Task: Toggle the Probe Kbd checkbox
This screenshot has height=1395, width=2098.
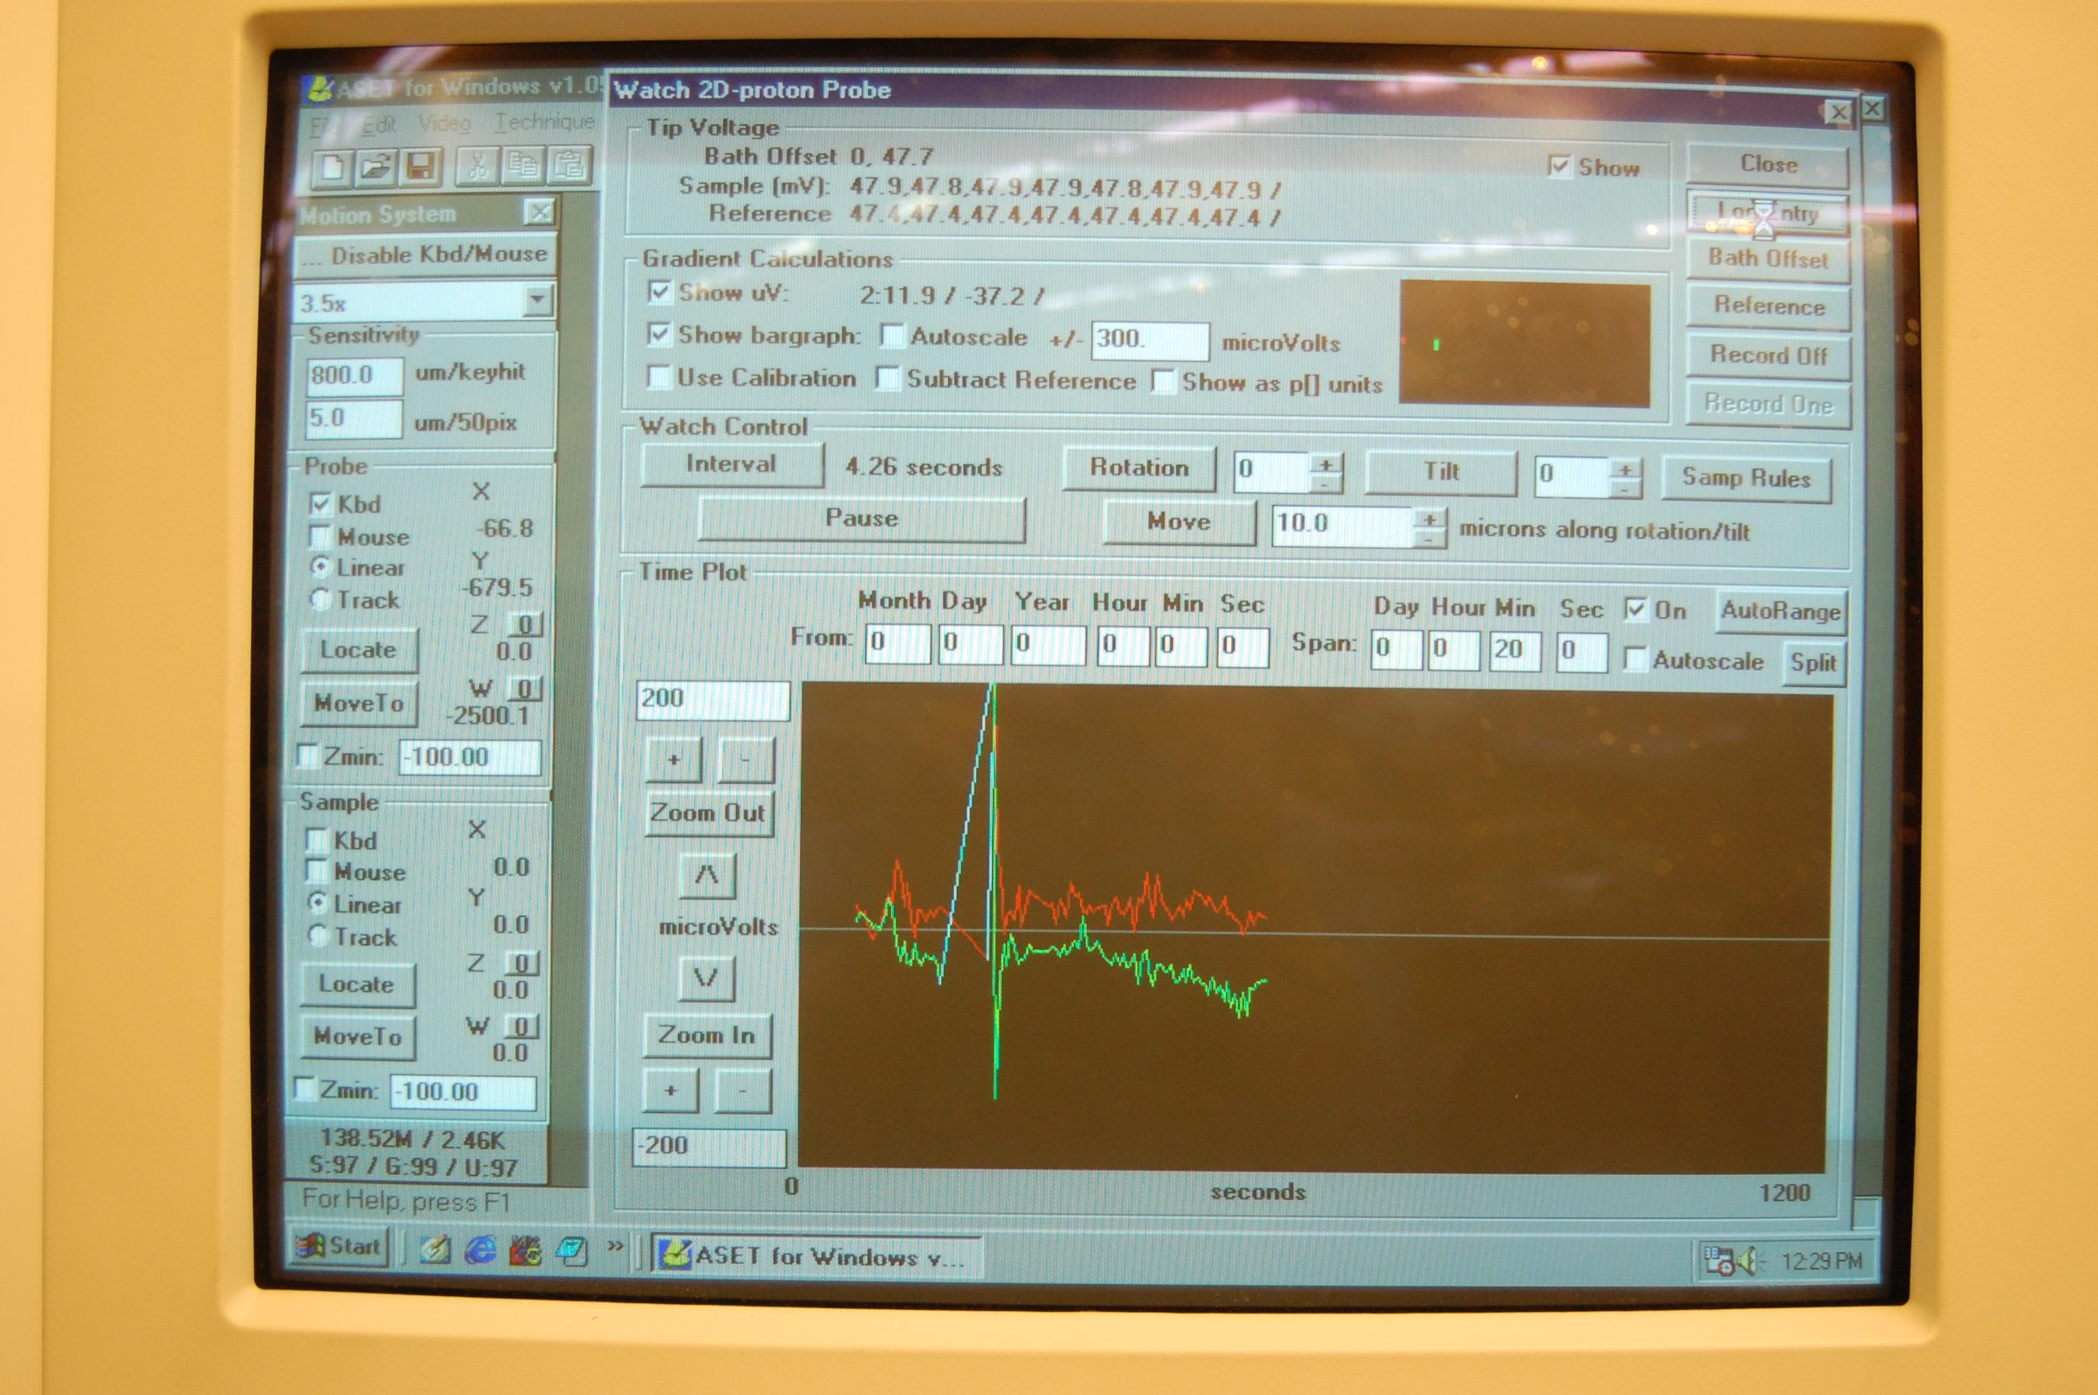Action: tap(320, 504)
